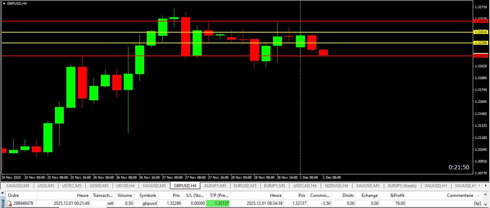The height and width of the screenshot is (208, 490).
Task: Click the close time 2025.12.01 08:34:39
Action: coord(264,203)
